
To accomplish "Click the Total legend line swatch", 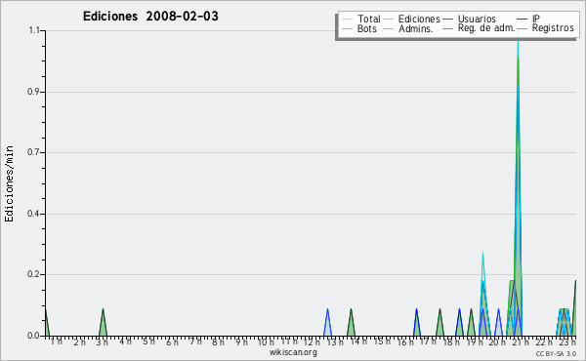I will coord(347,20).
